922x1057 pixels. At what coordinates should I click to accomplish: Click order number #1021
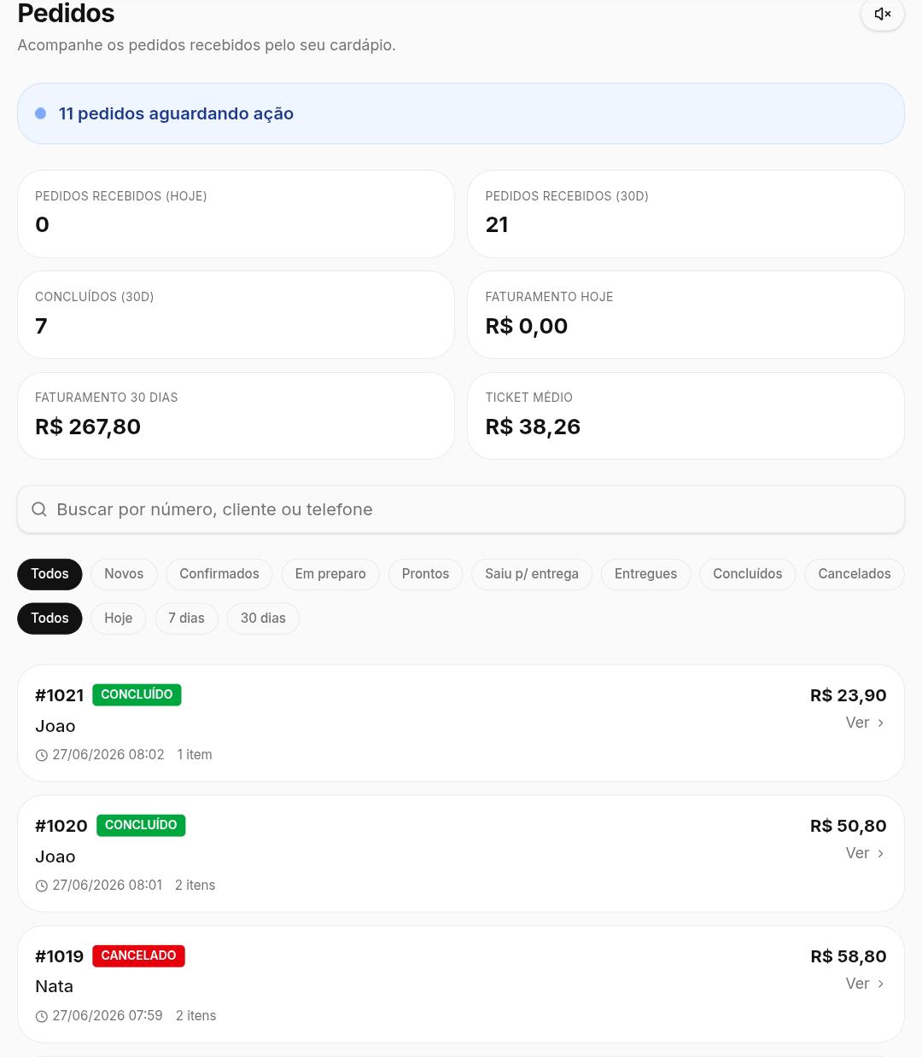pyautogui.click(x=60, y=695)
